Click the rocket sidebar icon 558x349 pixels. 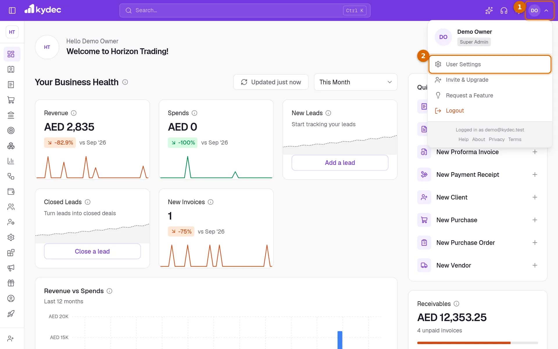tap(11, 314)
